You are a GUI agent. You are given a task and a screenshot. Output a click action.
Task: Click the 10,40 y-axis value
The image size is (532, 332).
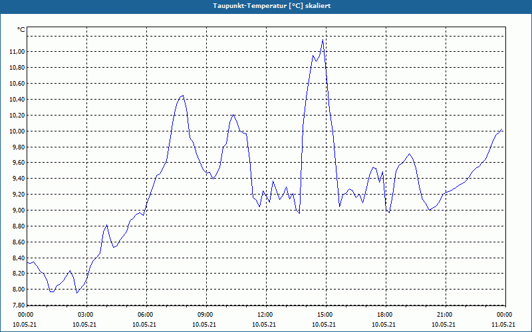pos(17,100)
